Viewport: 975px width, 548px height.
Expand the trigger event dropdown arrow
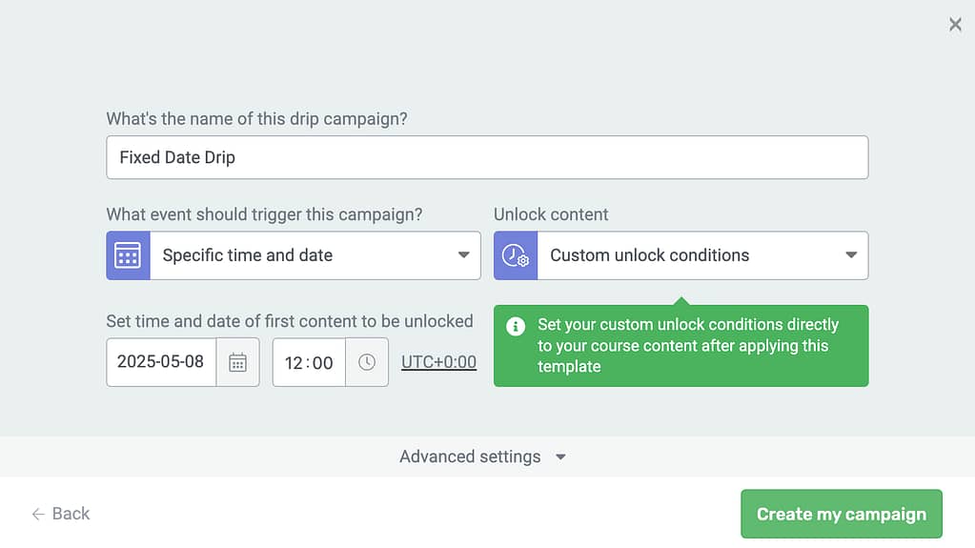coord(463,255)
